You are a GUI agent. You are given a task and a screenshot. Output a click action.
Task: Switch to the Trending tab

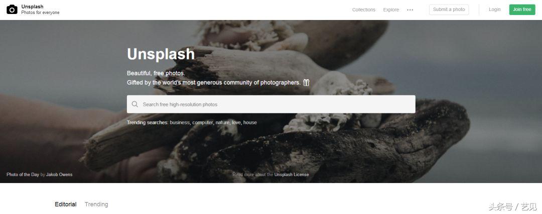[96, 204]
